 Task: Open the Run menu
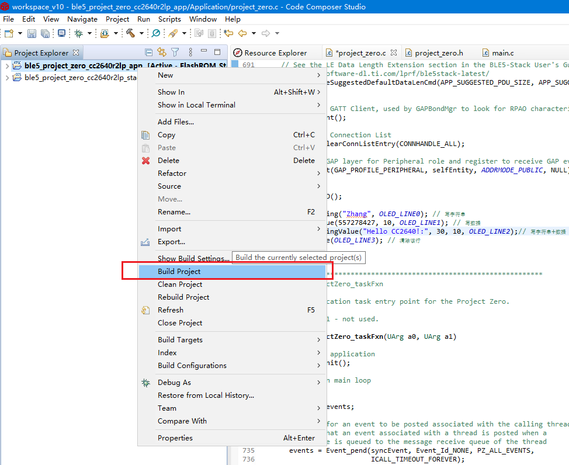click(144, 19)
